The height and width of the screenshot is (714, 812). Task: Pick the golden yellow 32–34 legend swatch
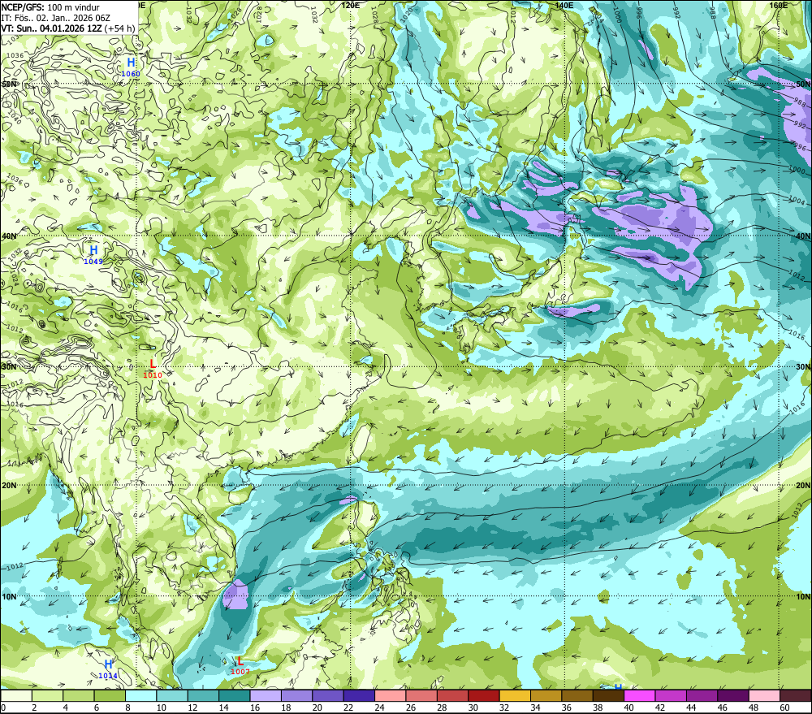click(515, 695)
